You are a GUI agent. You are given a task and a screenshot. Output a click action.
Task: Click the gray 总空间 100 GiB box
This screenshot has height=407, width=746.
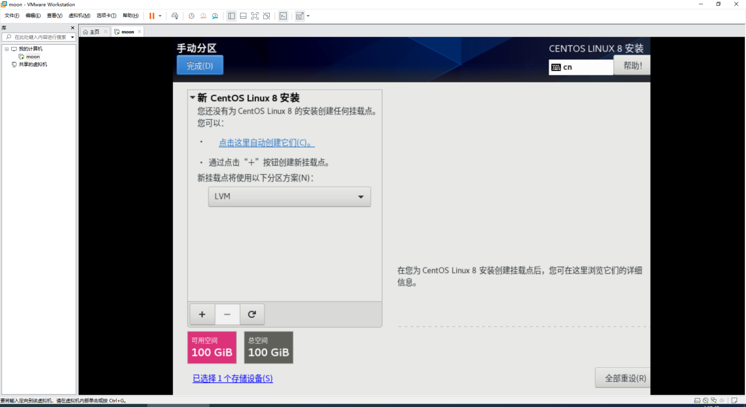pos(268,348)
